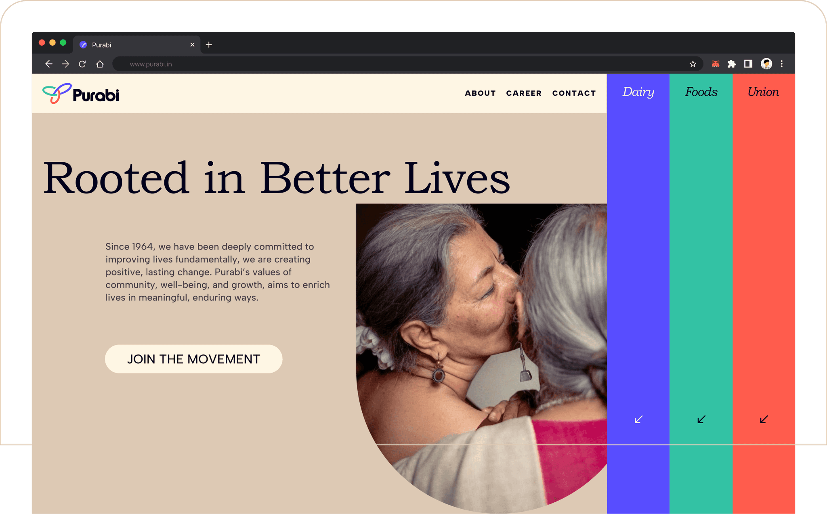This screenshot has height=514, width=827.
Task: Click the red extension icon in toolbar
Action: [x=716, y=64]
